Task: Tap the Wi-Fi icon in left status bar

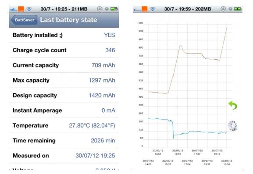Action: click(29, 9)
